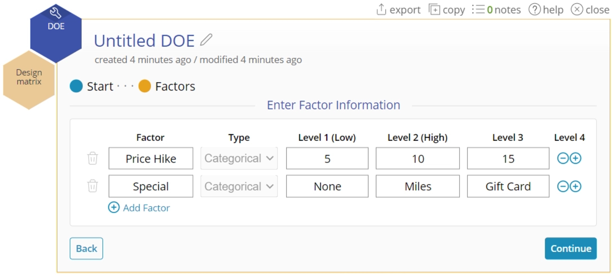Delete the Price Hike factor with trash icon
The height and width of the screenshot is (276, 613).
[92, 158]
